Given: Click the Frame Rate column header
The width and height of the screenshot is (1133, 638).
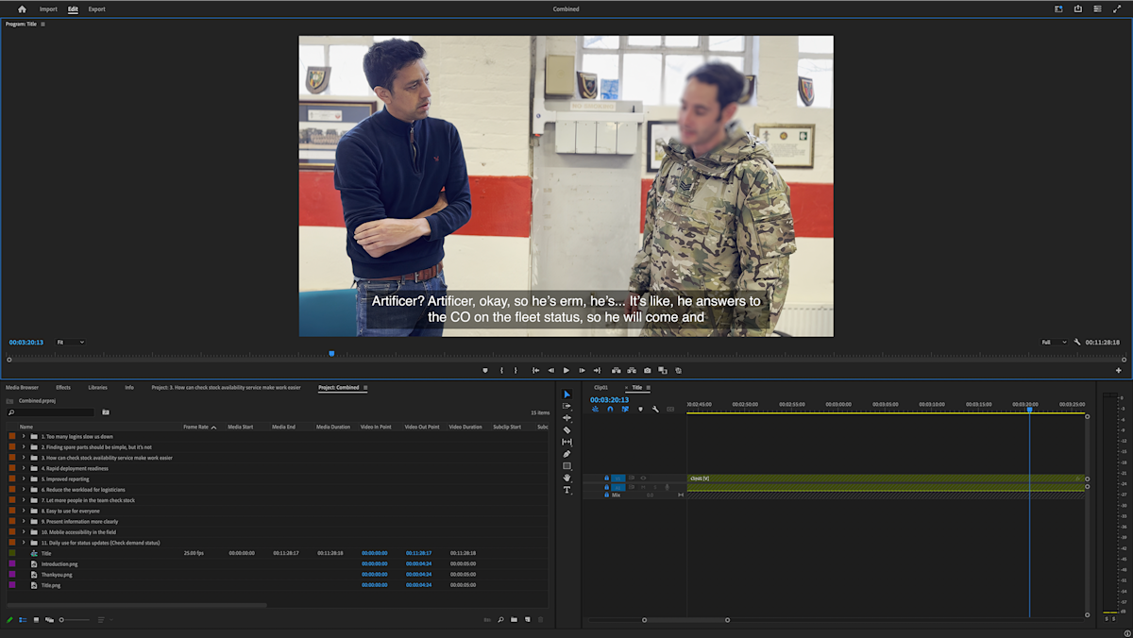Looking at the screenshot, I should (x=196, y=427).
